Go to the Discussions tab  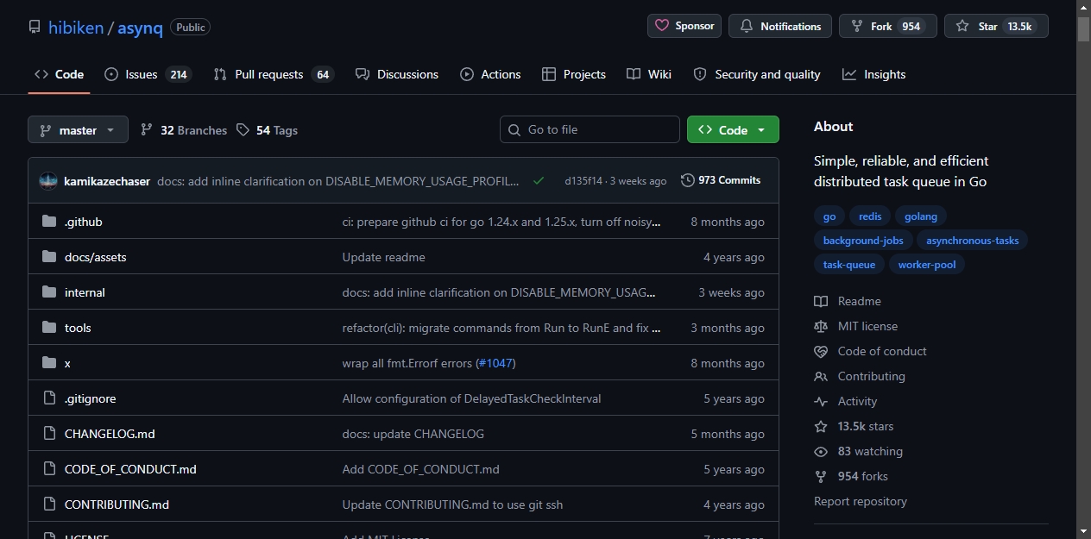(397, 74)
